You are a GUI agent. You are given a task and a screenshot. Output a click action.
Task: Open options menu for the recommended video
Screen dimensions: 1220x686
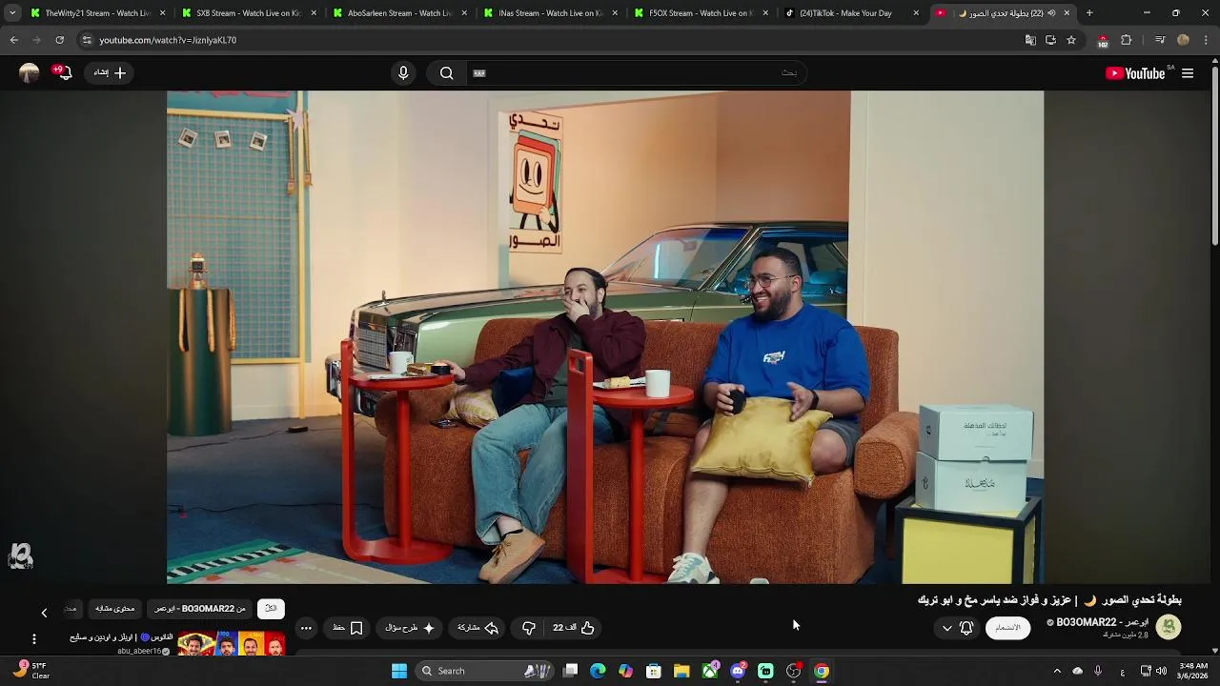(34, 638)
